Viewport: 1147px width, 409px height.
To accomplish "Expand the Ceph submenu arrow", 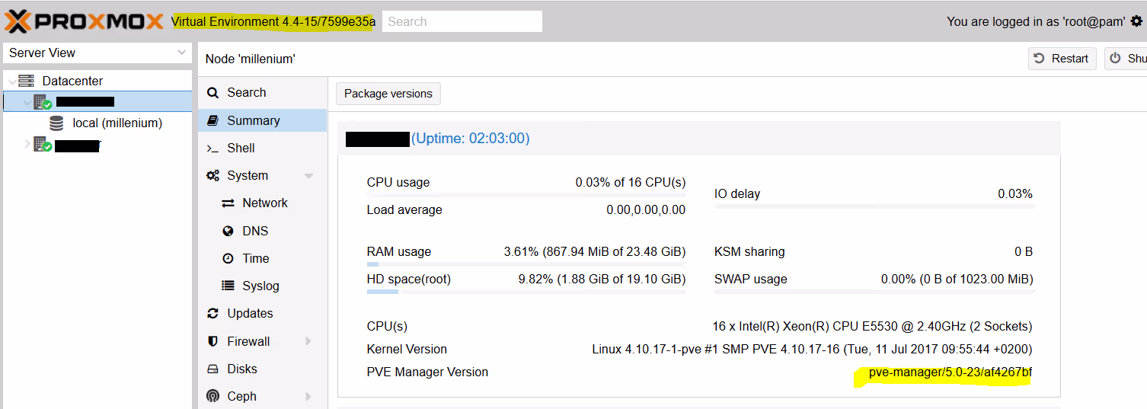I will tap(308, 397).
